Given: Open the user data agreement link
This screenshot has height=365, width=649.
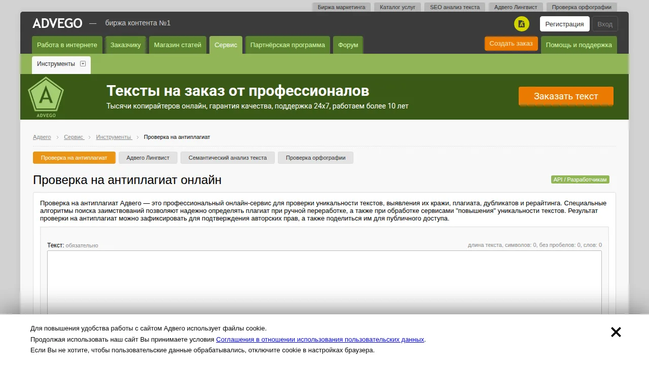Looking at the screenshot, I should 320,340.
